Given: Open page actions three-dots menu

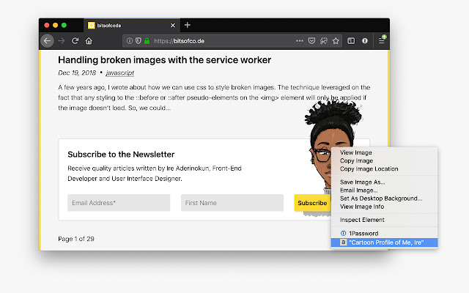Looking at the screenshot, I should [x=300, y=41].
